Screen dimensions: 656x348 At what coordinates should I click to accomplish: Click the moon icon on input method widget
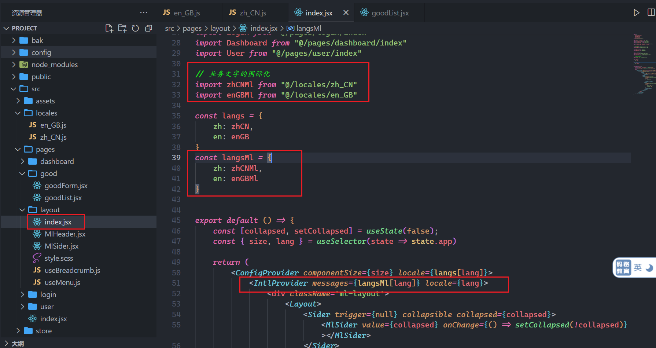pos(649,268)
